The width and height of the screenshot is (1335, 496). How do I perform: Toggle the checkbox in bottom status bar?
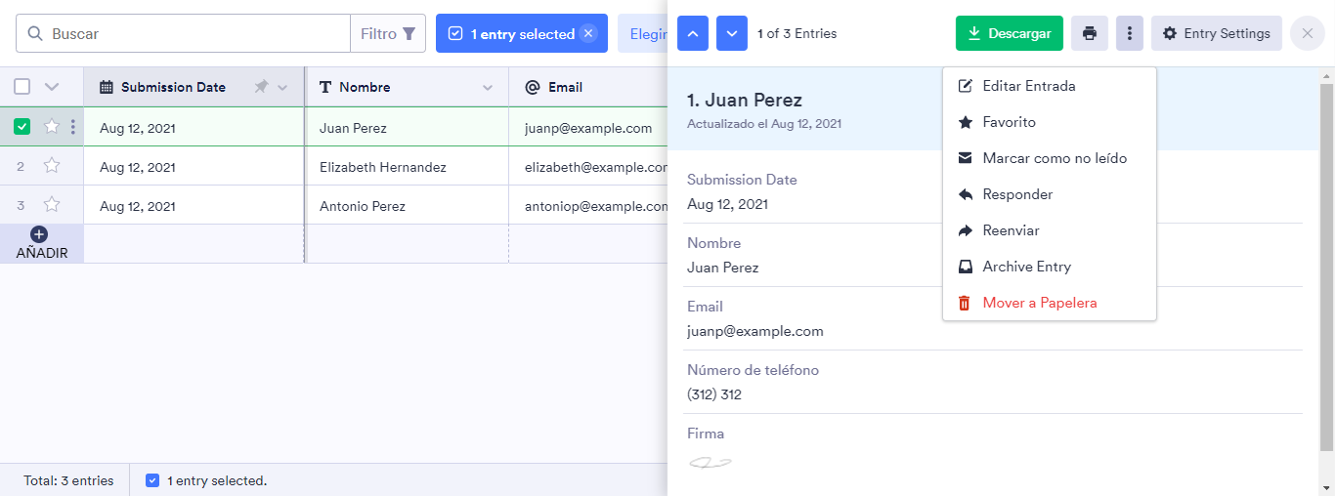click(x=152, y=480)
